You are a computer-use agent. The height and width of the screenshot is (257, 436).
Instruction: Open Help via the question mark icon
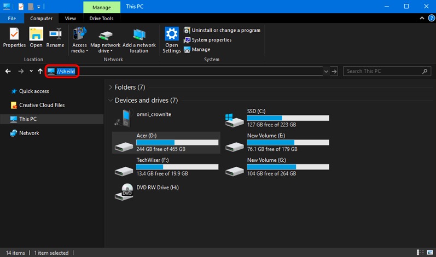432,18
